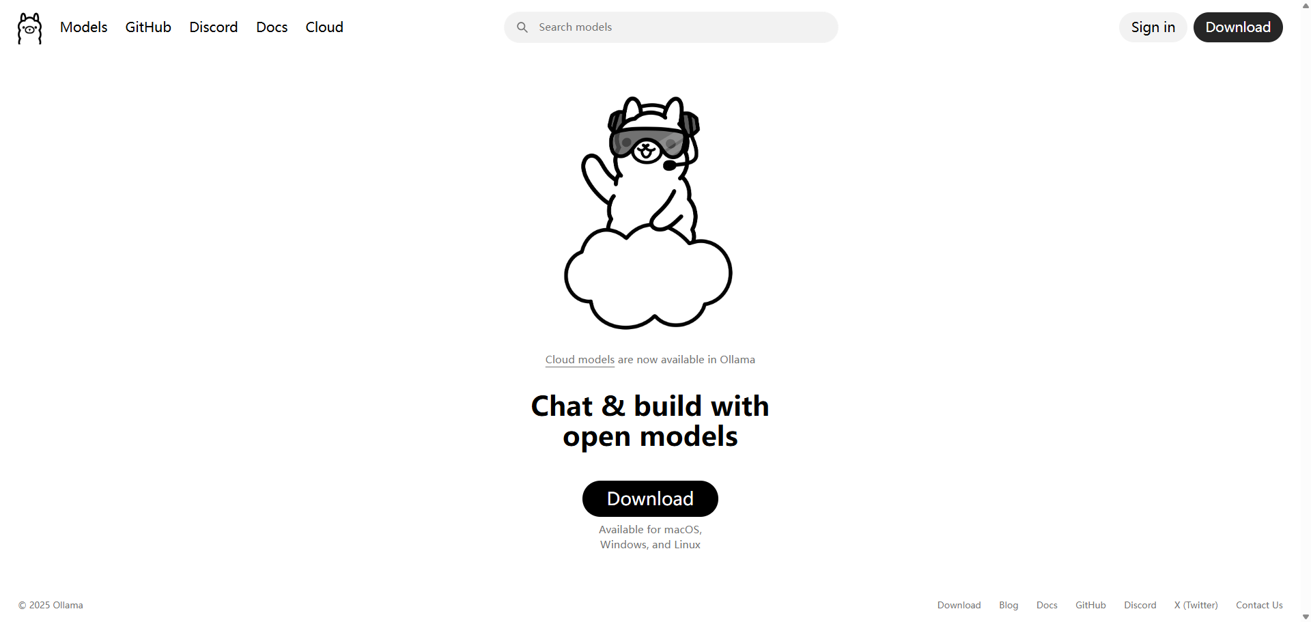Open the Blog link in footer

(x=1009, y=605)
